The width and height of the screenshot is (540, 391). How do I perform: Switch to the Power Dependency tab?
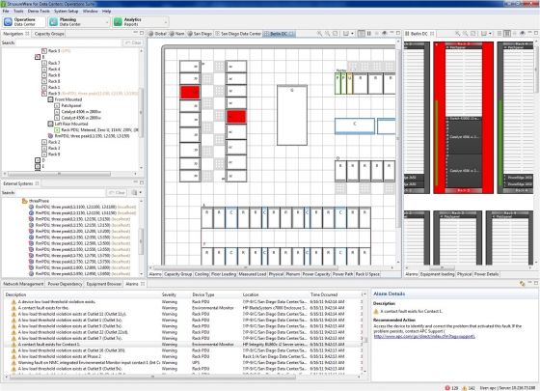pos(66,284)
